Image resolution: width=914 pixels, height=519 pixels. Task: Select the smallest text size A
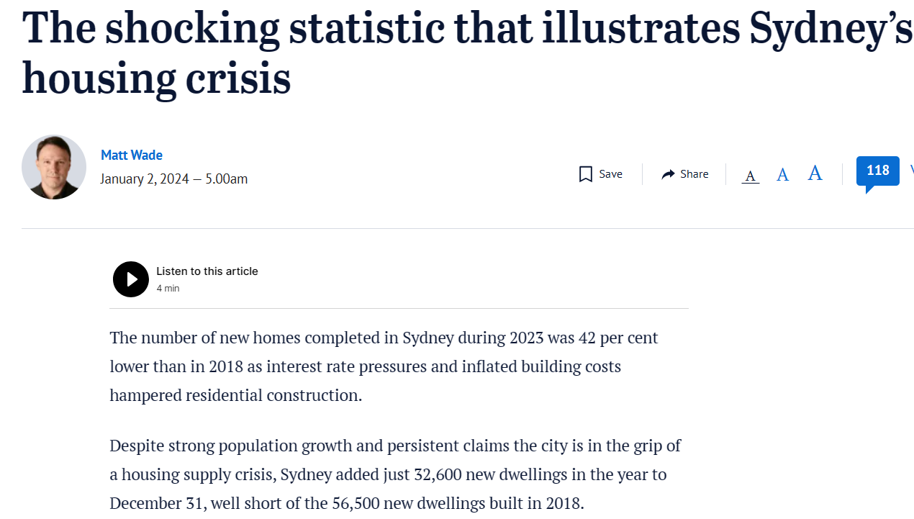point(750,176)
